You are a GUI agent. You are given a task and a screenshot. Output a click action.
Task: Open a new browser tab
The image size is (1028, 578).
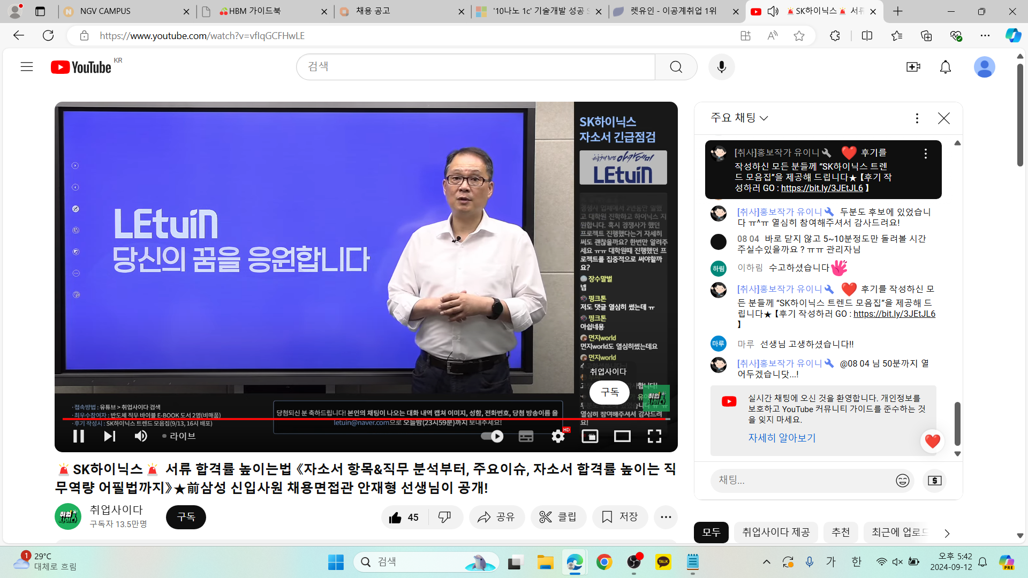pyautogui.click(x=898, y=11)
